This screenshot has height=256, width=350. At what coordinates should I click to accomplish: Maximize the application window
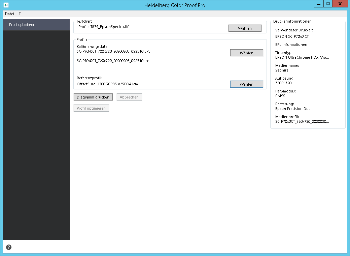[x=328, y=4]
